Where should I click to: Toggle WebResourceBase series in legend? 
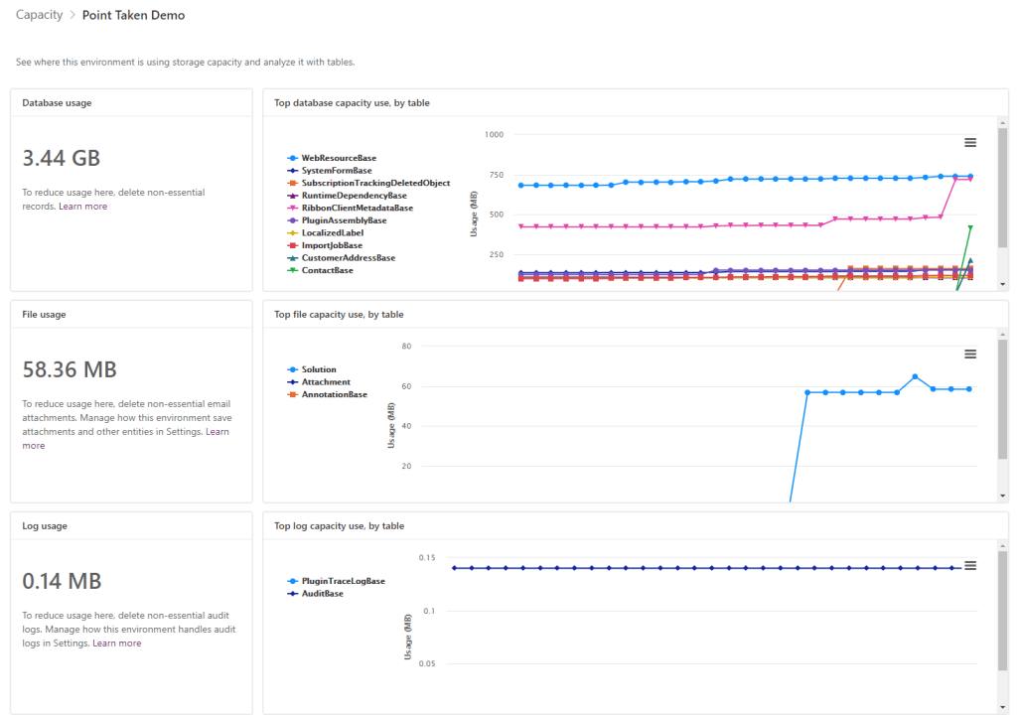coord(338,158)
